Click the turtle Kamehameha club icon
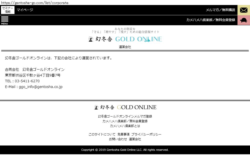 point(243,20)
